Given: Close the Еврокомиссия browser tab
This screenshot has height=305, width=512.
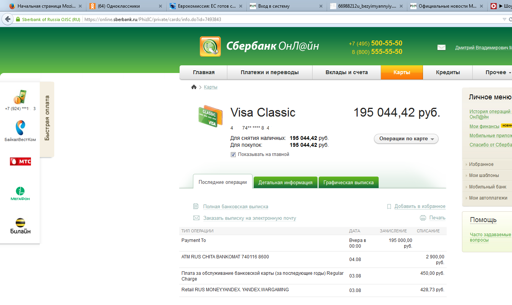Looking at the screenshot, I should point(240,6).
